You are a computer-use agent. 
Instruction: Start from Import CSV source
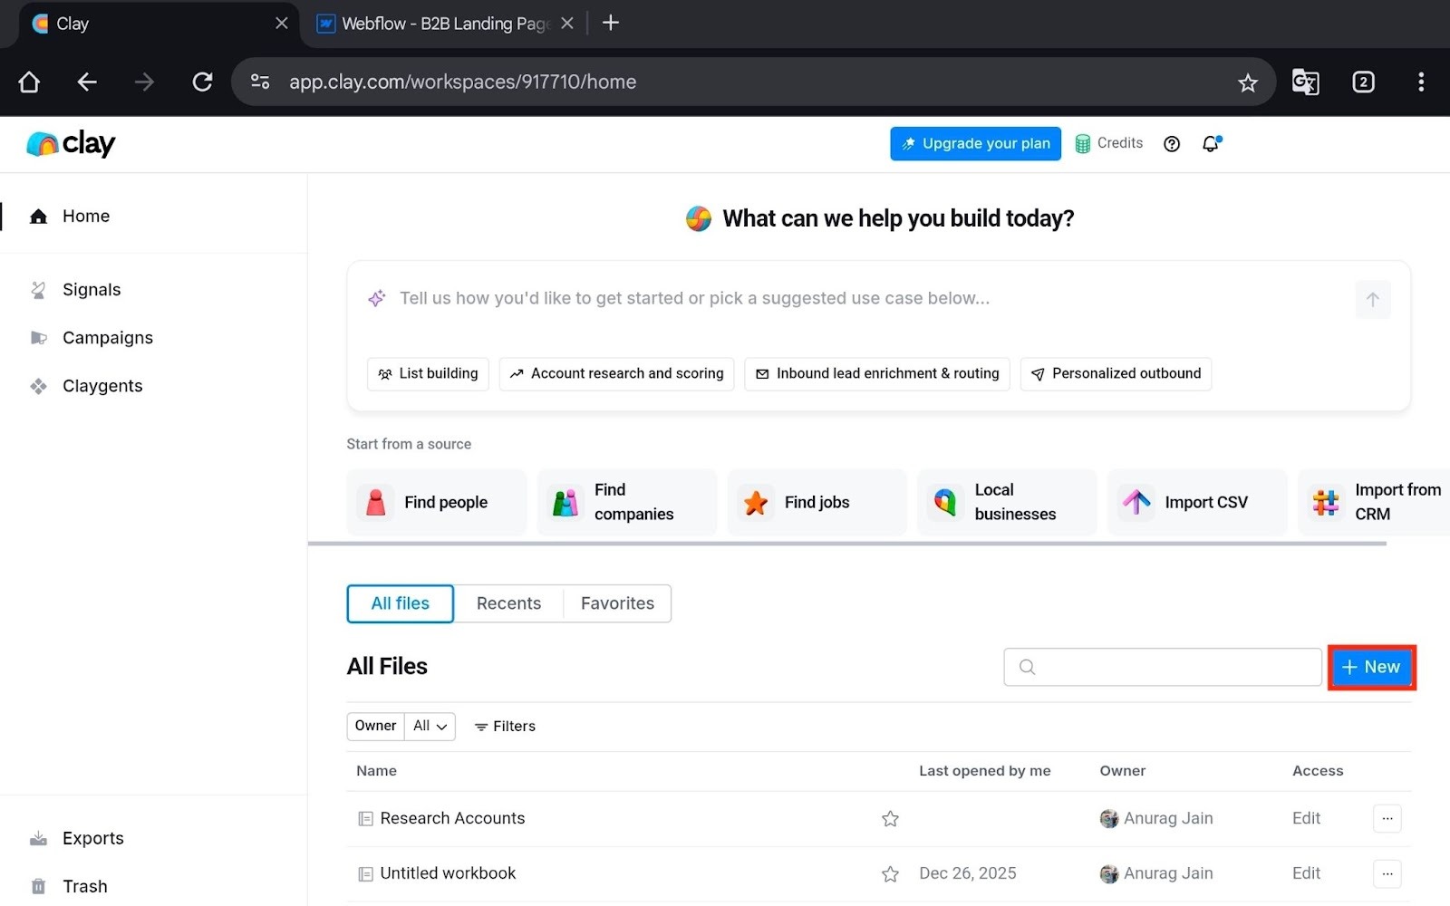pos(1197,502)
